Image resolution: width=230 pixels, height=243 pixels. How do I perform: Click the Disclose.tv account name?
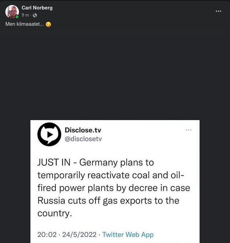[83, 130]
